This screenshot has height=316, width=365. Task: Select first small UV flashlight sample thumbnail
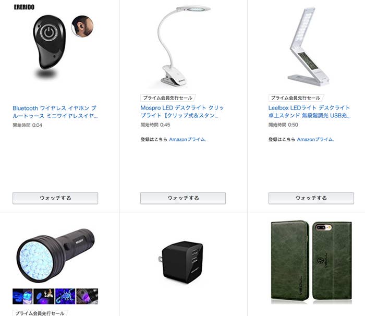(22, 296)
